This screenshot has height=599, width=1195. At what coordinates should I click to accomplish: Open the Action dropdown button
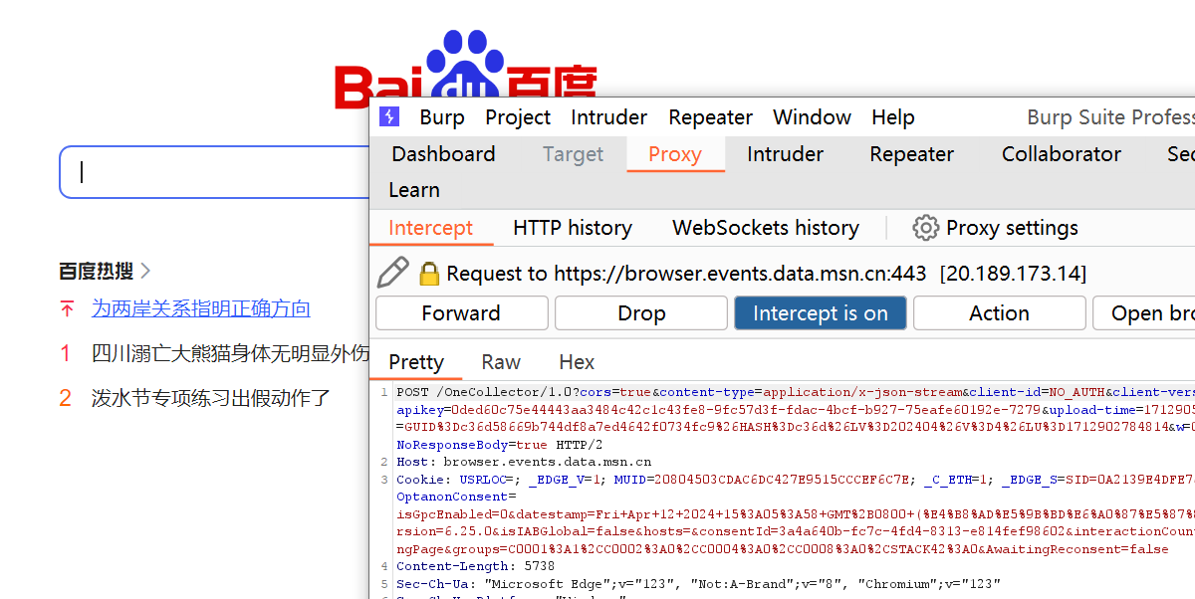[x=999, y=313]
